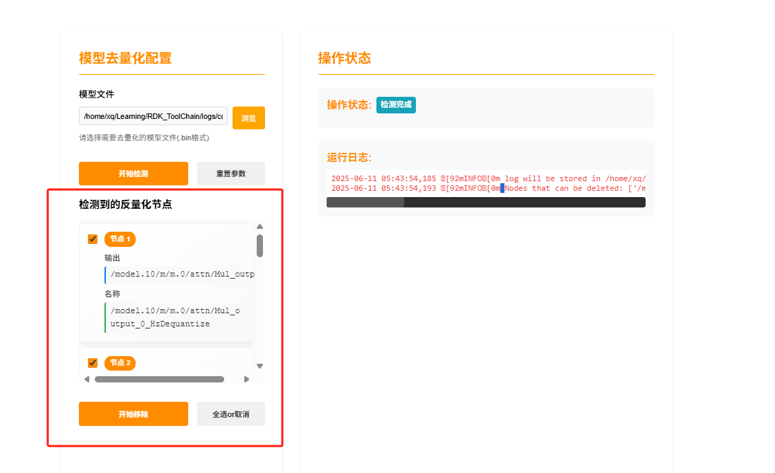Click the node list horizontal scrollbar thumb

[160, 379]
